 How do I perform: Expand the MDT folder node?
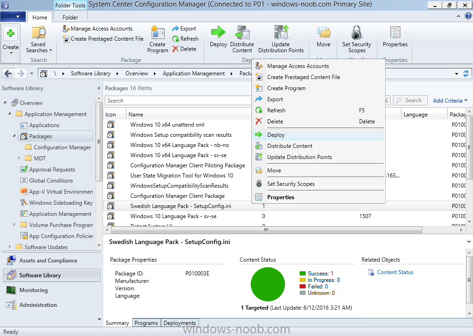point(19,158)
